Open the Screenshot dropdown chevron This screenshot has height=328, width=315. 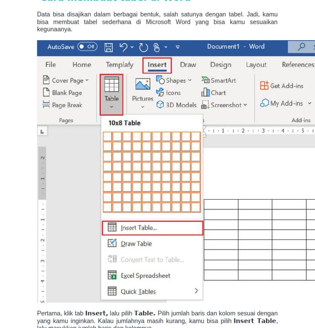tap(245, 105)
